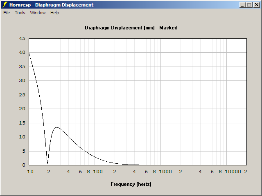262x196 pixels.
Task: Click the x-axis label 10 at origin
Action: tap(30, 171)
